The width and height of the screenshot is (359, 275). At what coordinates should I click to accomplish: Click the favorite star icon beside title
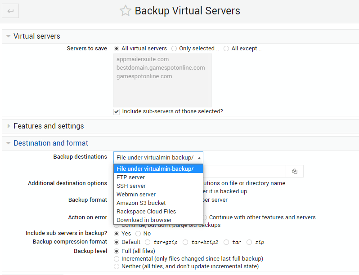pos(125,11)
